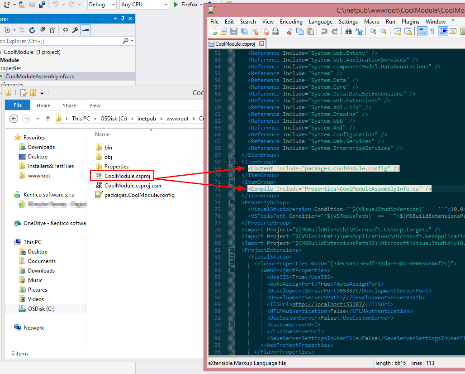Refresh Solution Explorer

(32, 30)
